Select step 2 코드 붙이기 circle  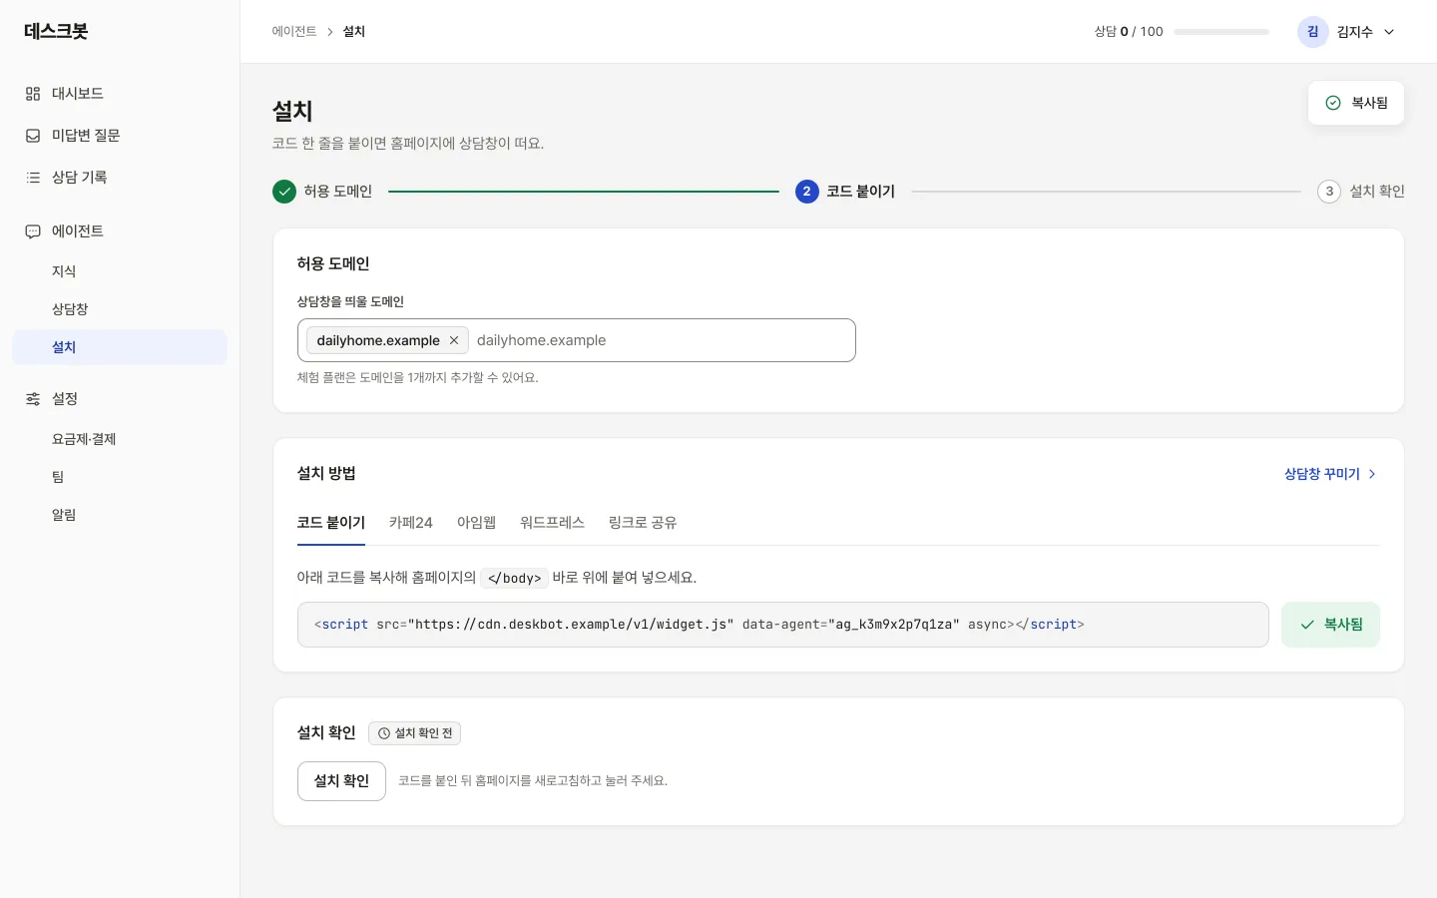click(x=807, y=192)
